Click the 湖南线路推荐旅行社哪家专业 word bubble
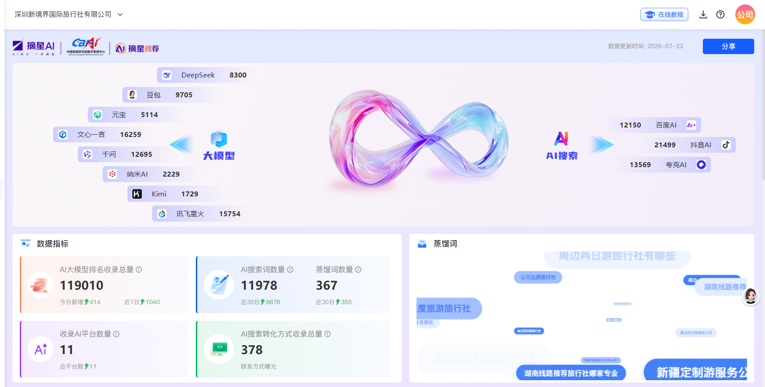 [x=571, y=373]
